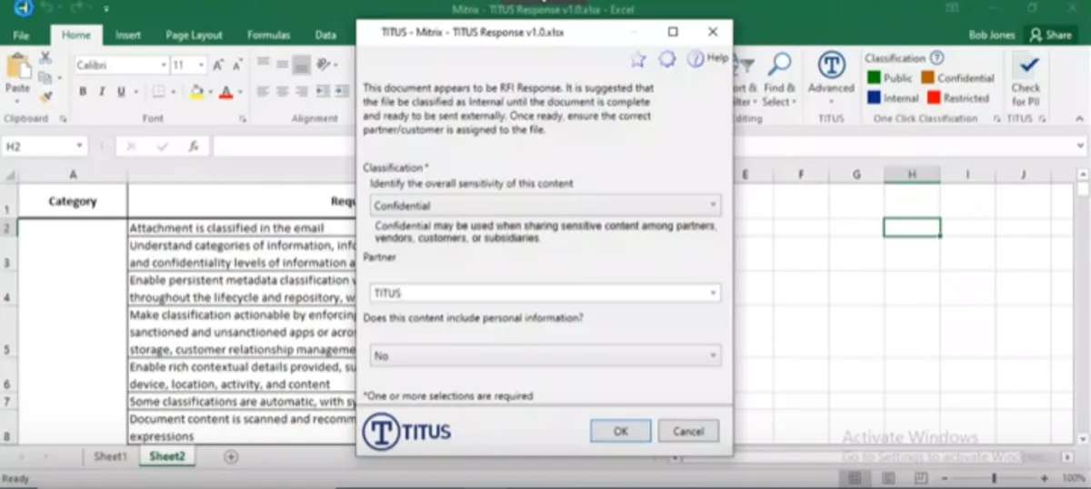This screenshot has height=489, width=1091.
Task: Switch to the Page Layout ribbon tab
Action: 194,35
